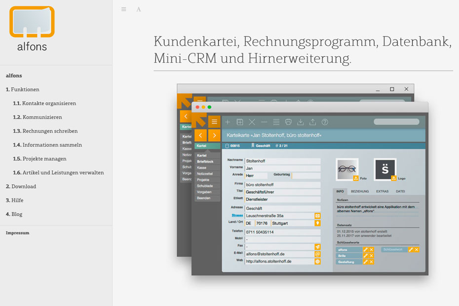Remove the Gestaltung keyword with its X icon

[371, 262]
